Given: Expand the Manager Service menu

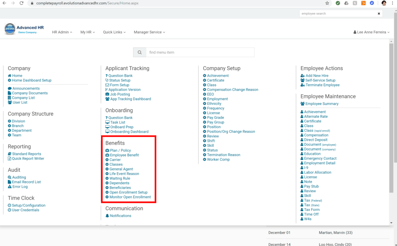Looking at the screenshot, I should pyautogui.click(x=149, y=32).
